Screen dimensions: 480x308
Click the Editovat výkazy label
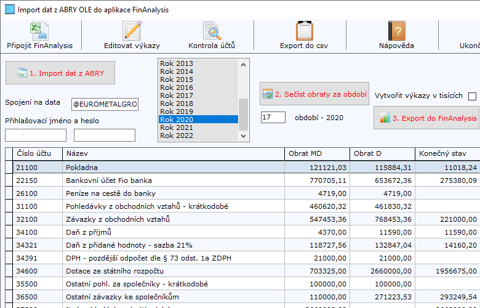pos(132,46)
